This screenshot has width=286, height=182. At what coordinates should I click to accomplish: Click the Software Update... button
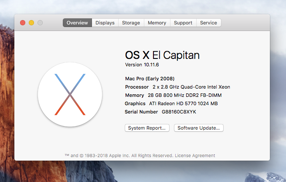pyautogui.click(x=199, y=128)
